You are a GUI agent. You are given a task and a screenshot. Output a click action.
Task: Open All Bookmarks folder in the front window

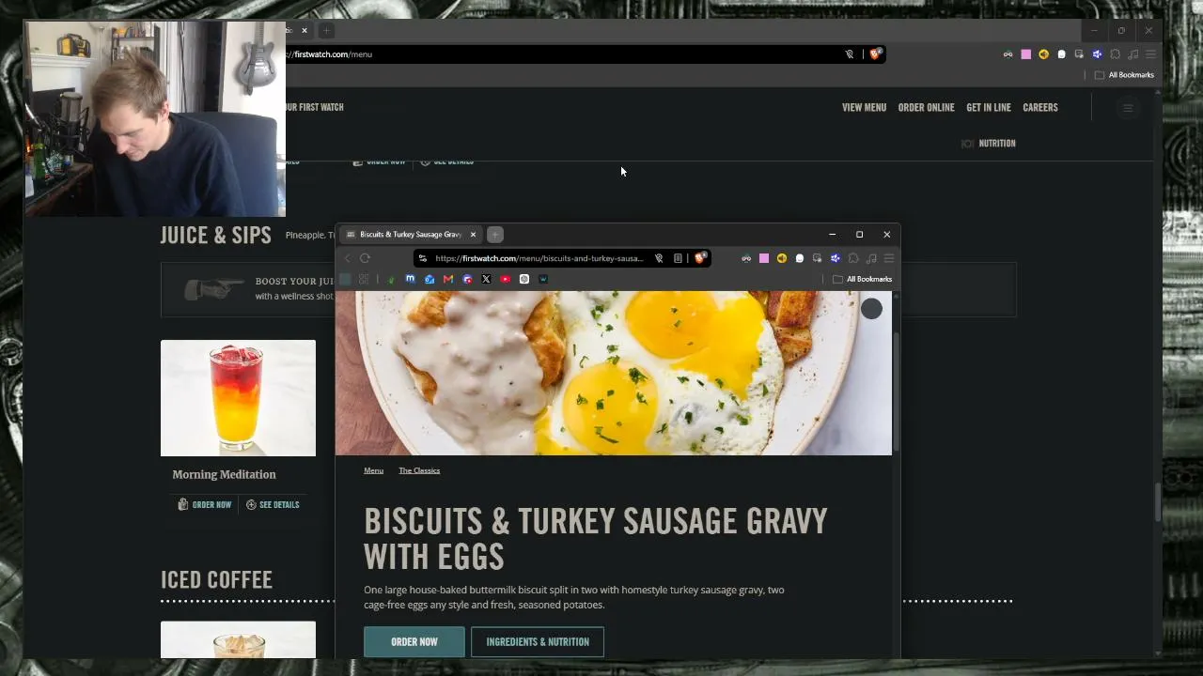pos(862,279)
